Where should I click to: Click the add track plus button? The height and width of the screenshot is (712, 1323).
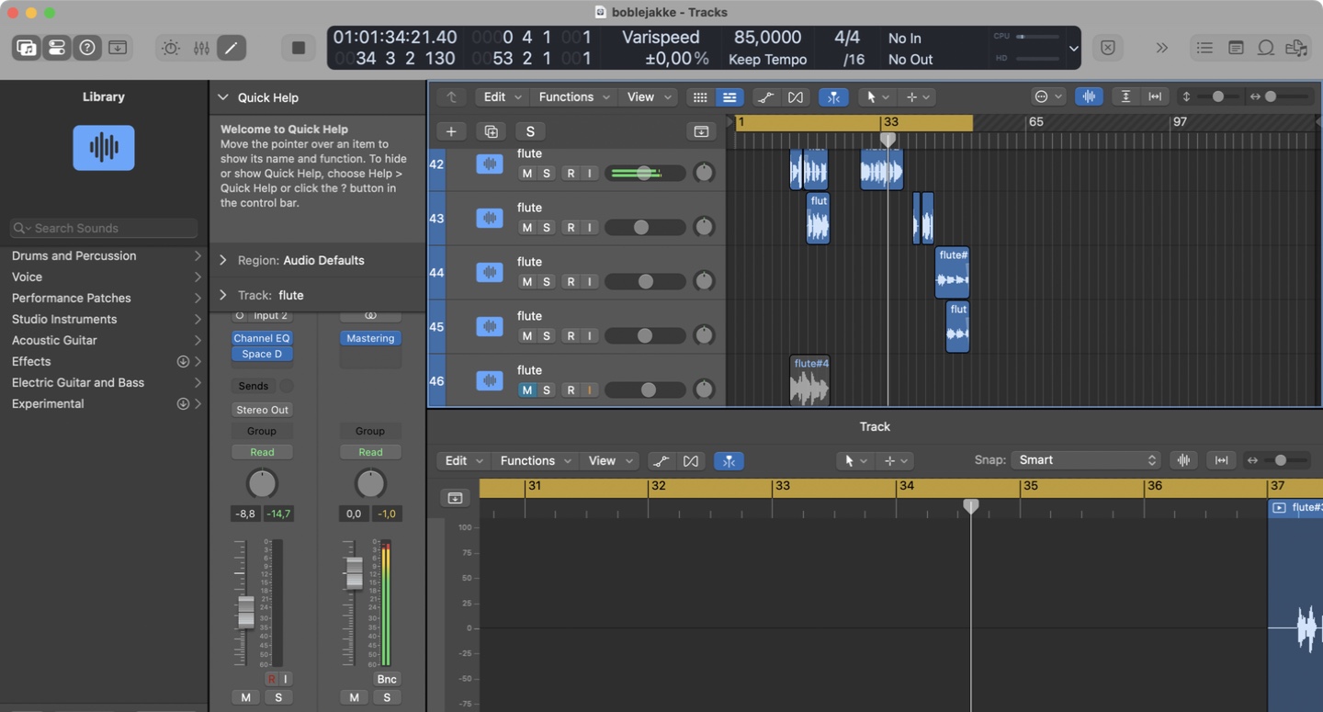tap(451, 131)
